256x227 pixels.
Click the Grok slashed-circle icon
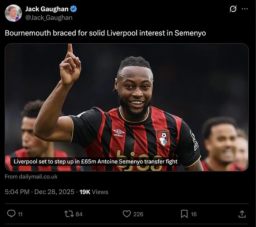[233, 9]
